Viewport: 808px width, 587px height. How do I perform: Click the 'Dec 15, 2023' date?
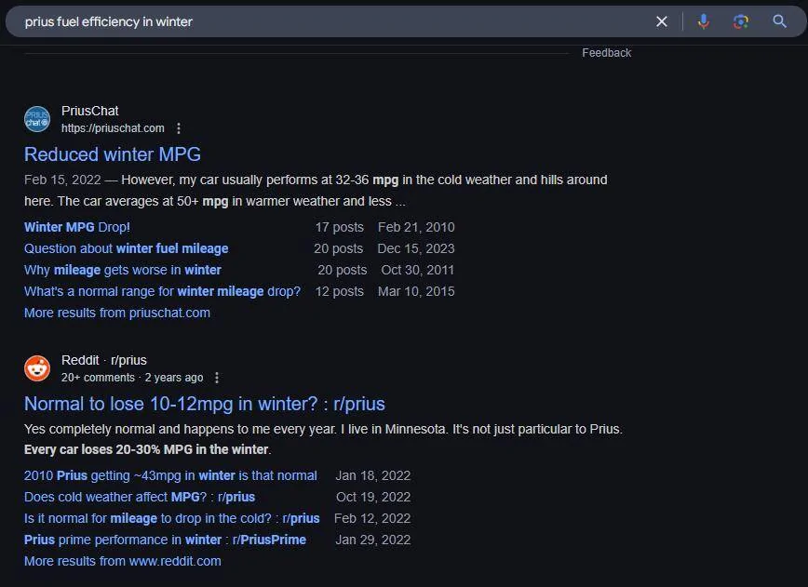[416, 248]
